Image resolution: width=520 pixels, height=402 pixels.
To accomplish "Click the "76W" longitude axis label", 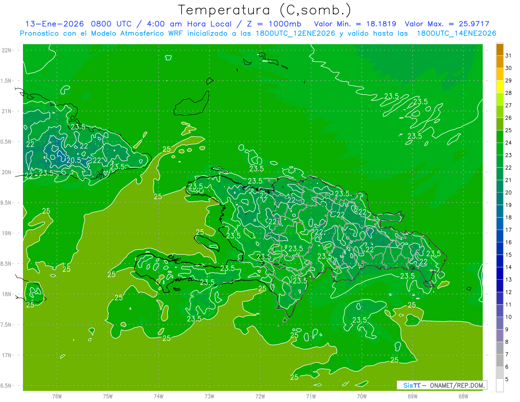I will (57, 396).
